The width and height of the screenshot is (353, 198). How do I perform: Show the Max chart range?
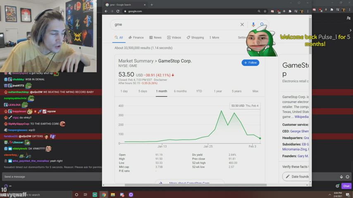pyautogui.click(x=255, y=91)
